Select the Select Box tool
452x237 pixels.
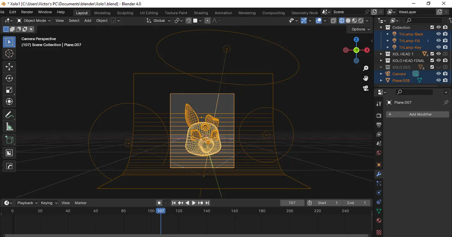point(9,42)
